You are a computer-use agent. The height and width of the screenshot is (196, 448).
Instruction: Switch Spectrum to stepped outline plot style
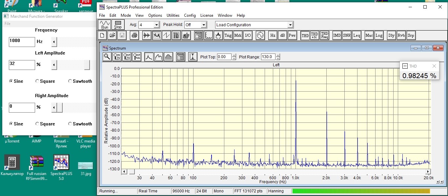(159, 57)
